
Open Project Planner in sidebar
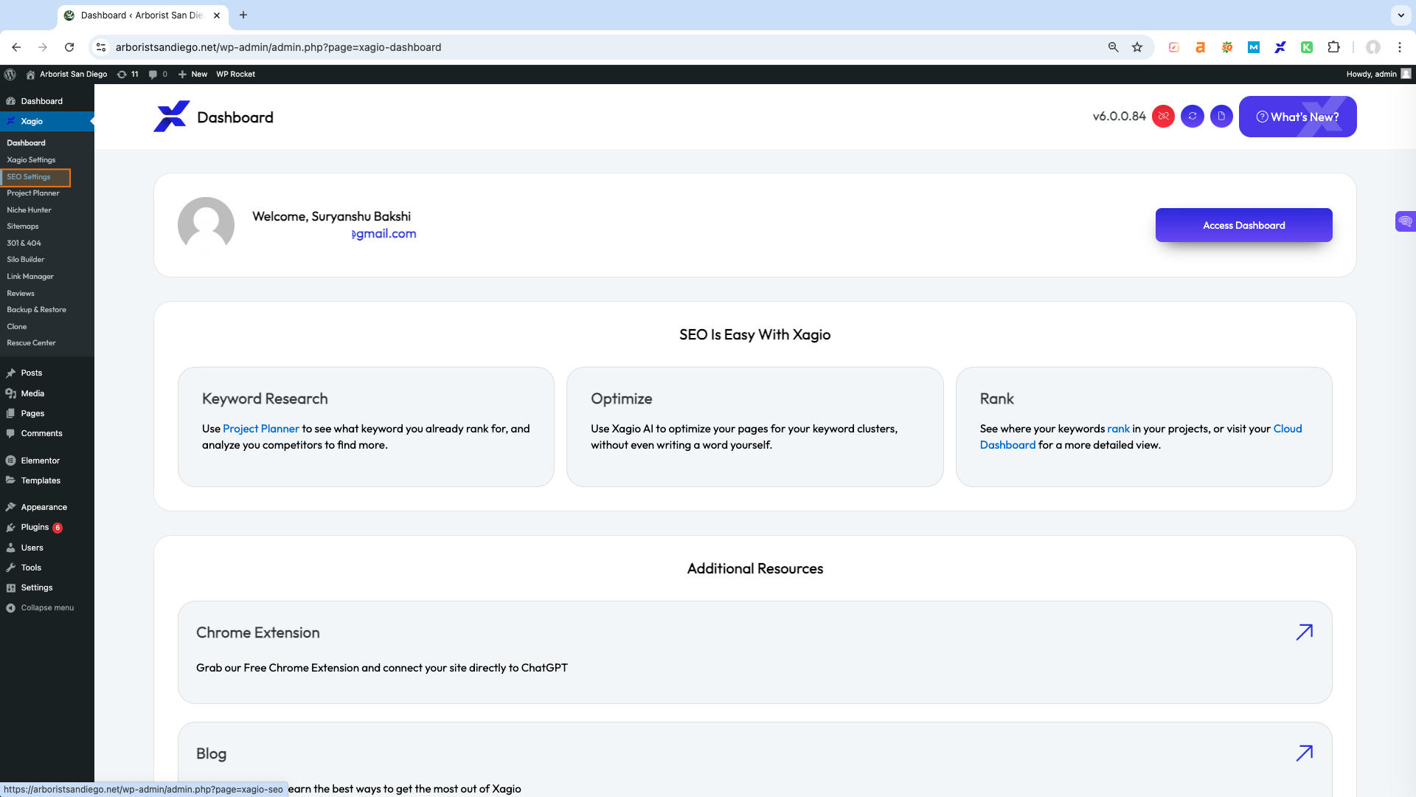[33, 193]
